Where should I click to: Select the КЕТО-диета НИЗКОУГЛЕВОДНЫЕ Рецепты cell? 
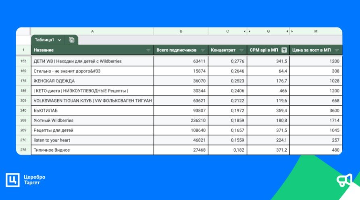coord(92,91)
